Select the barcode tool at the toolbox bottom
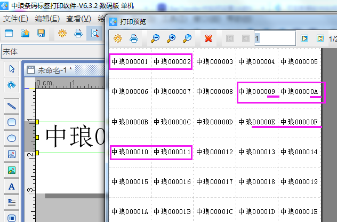Viewport: 337px width, 222px height. [x=12, y=218]
